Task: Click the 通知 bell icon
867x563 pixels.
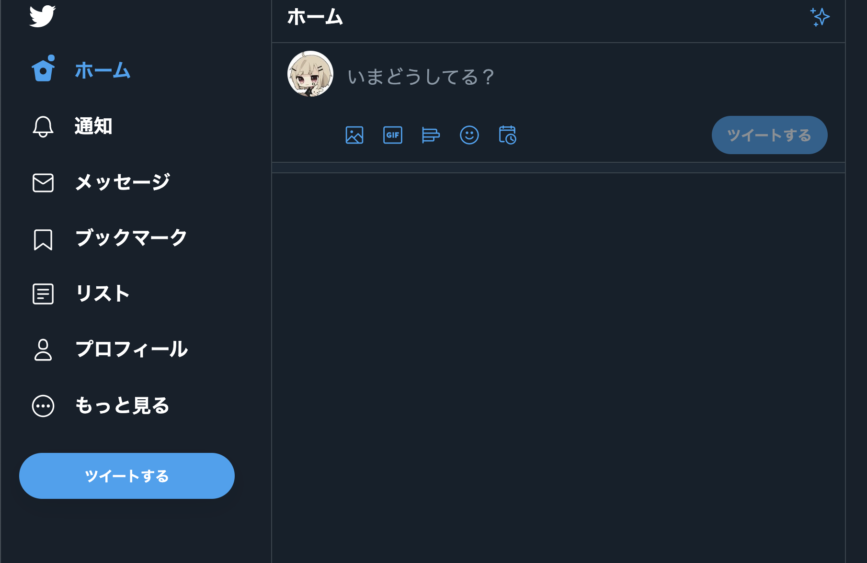Action: (x=43, y=126)
